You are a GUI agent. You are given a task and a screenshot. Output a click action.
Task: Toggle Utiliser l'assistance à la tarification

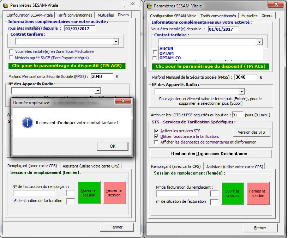(156, 136)
